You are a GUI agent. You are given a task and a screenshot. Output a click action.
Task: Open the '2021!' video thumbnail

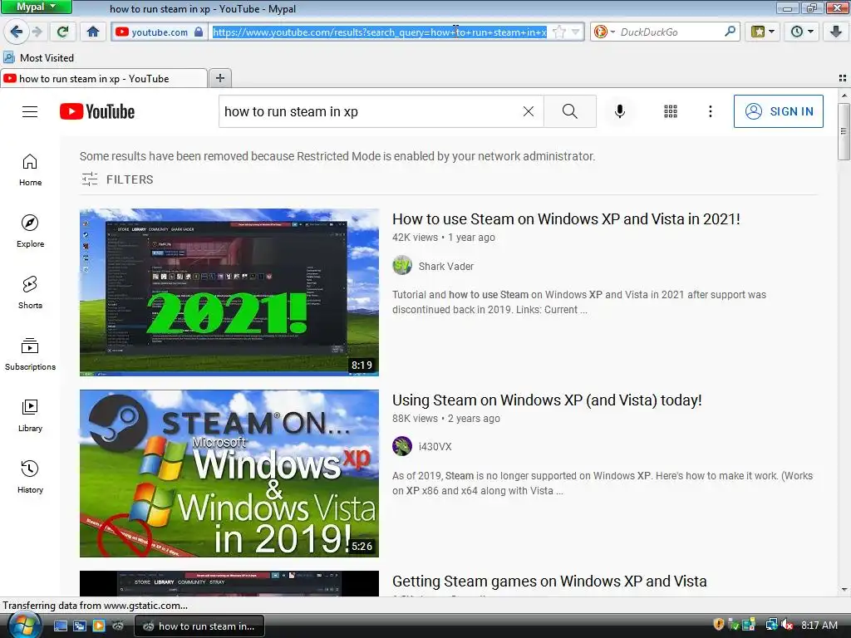[x=229, y=292]
